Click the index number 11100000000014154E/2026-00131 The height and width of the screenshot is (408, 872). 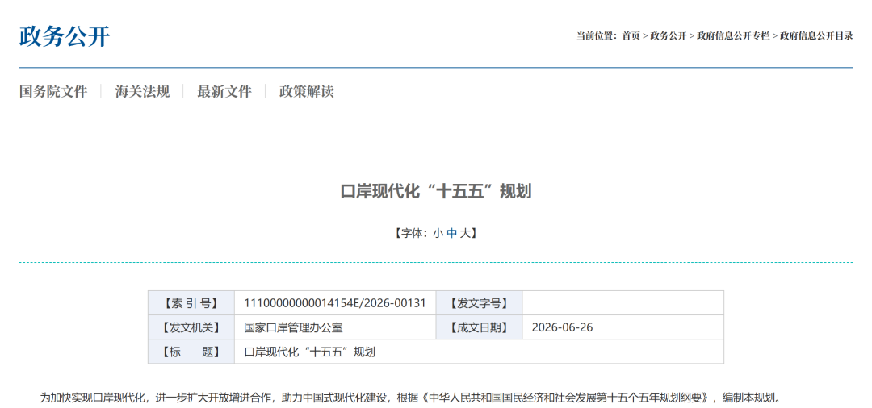click(x=335, y=303)
